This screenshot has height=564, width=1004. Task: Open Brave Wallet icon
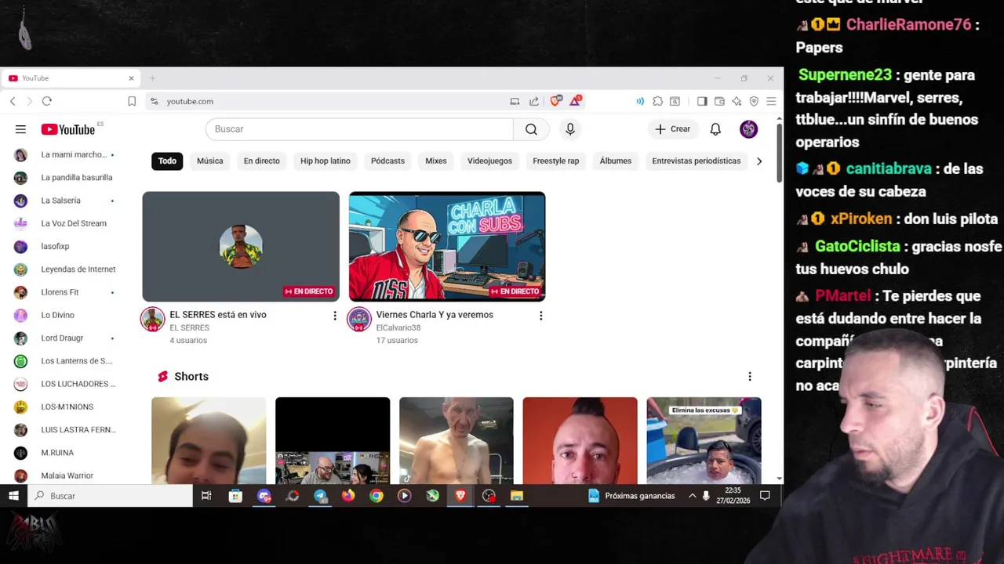pos(719,101)
